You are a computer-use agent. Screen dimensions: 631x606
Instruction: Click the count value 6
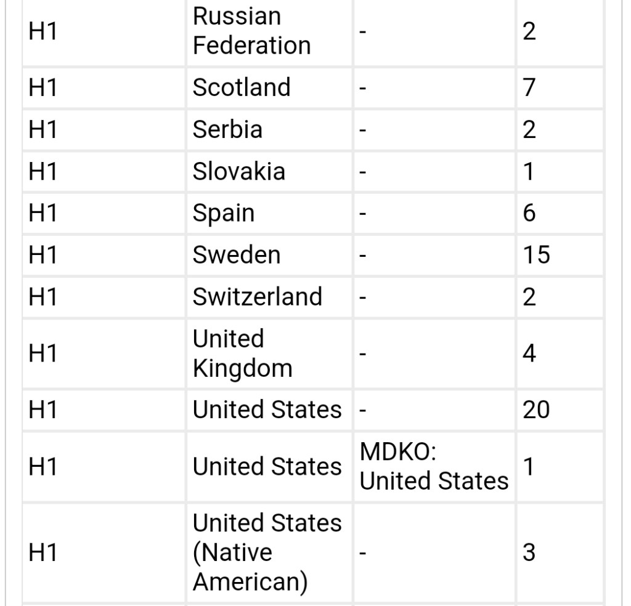529,213
